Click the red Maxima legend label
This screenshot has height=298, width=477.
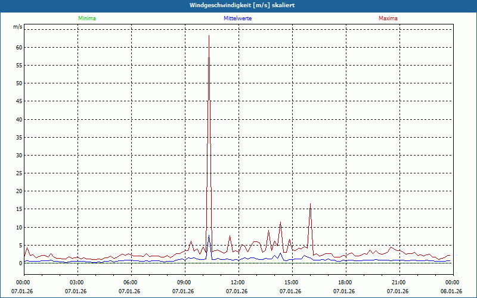(x=388, y=18)
